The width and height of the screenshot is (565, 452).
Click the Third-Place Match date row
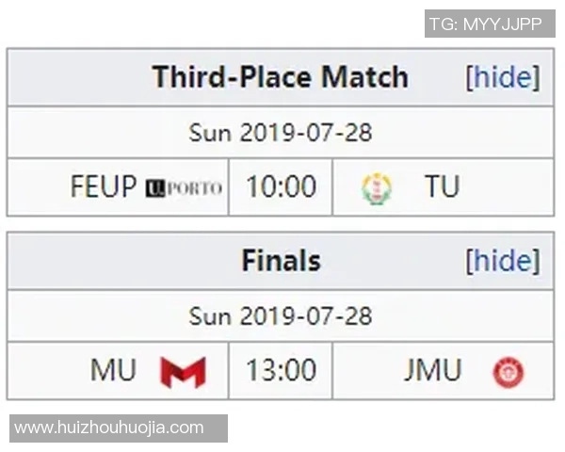tap(281, 133)
